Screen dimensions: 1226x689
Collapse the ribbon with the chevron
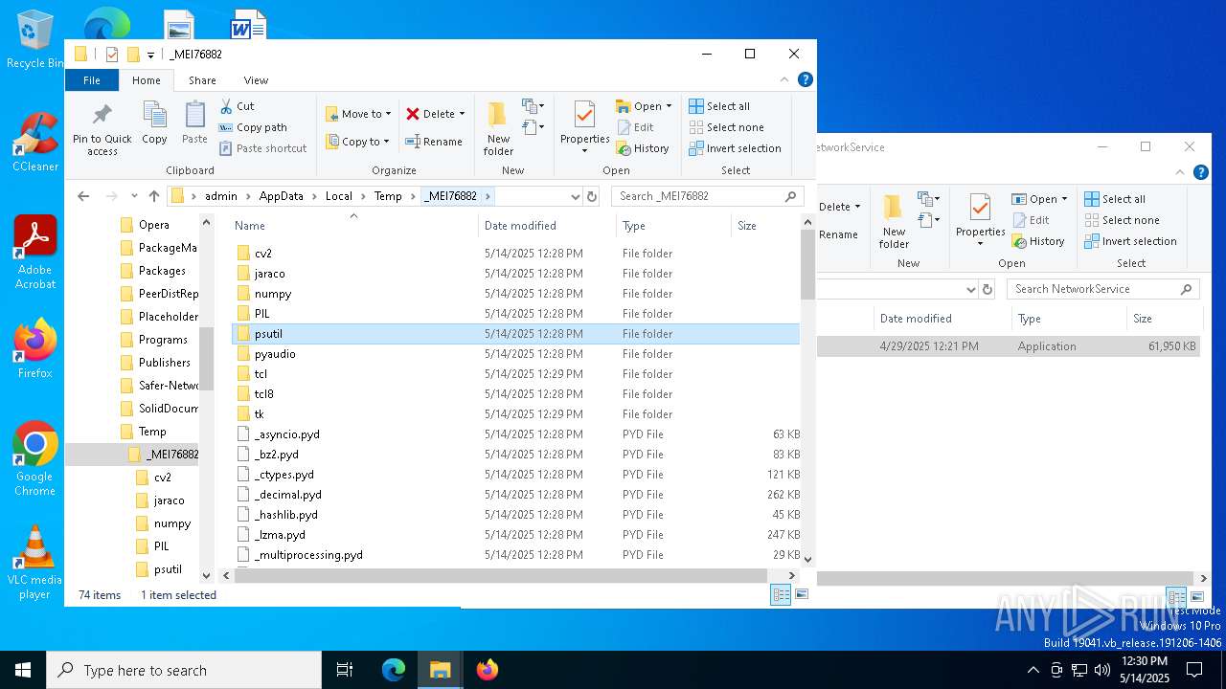click(785, 80)
